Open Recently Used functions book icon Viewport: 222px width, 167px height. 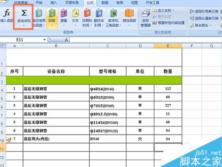tap(39, 13)
